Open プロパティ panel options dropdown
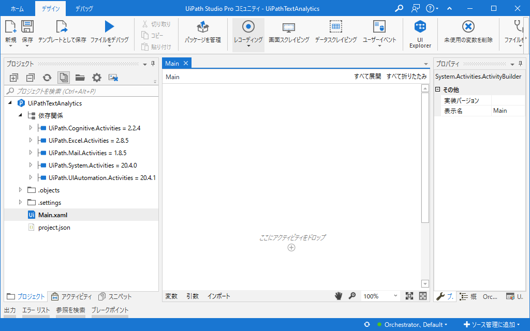530x331 pixels. [512, 64]
